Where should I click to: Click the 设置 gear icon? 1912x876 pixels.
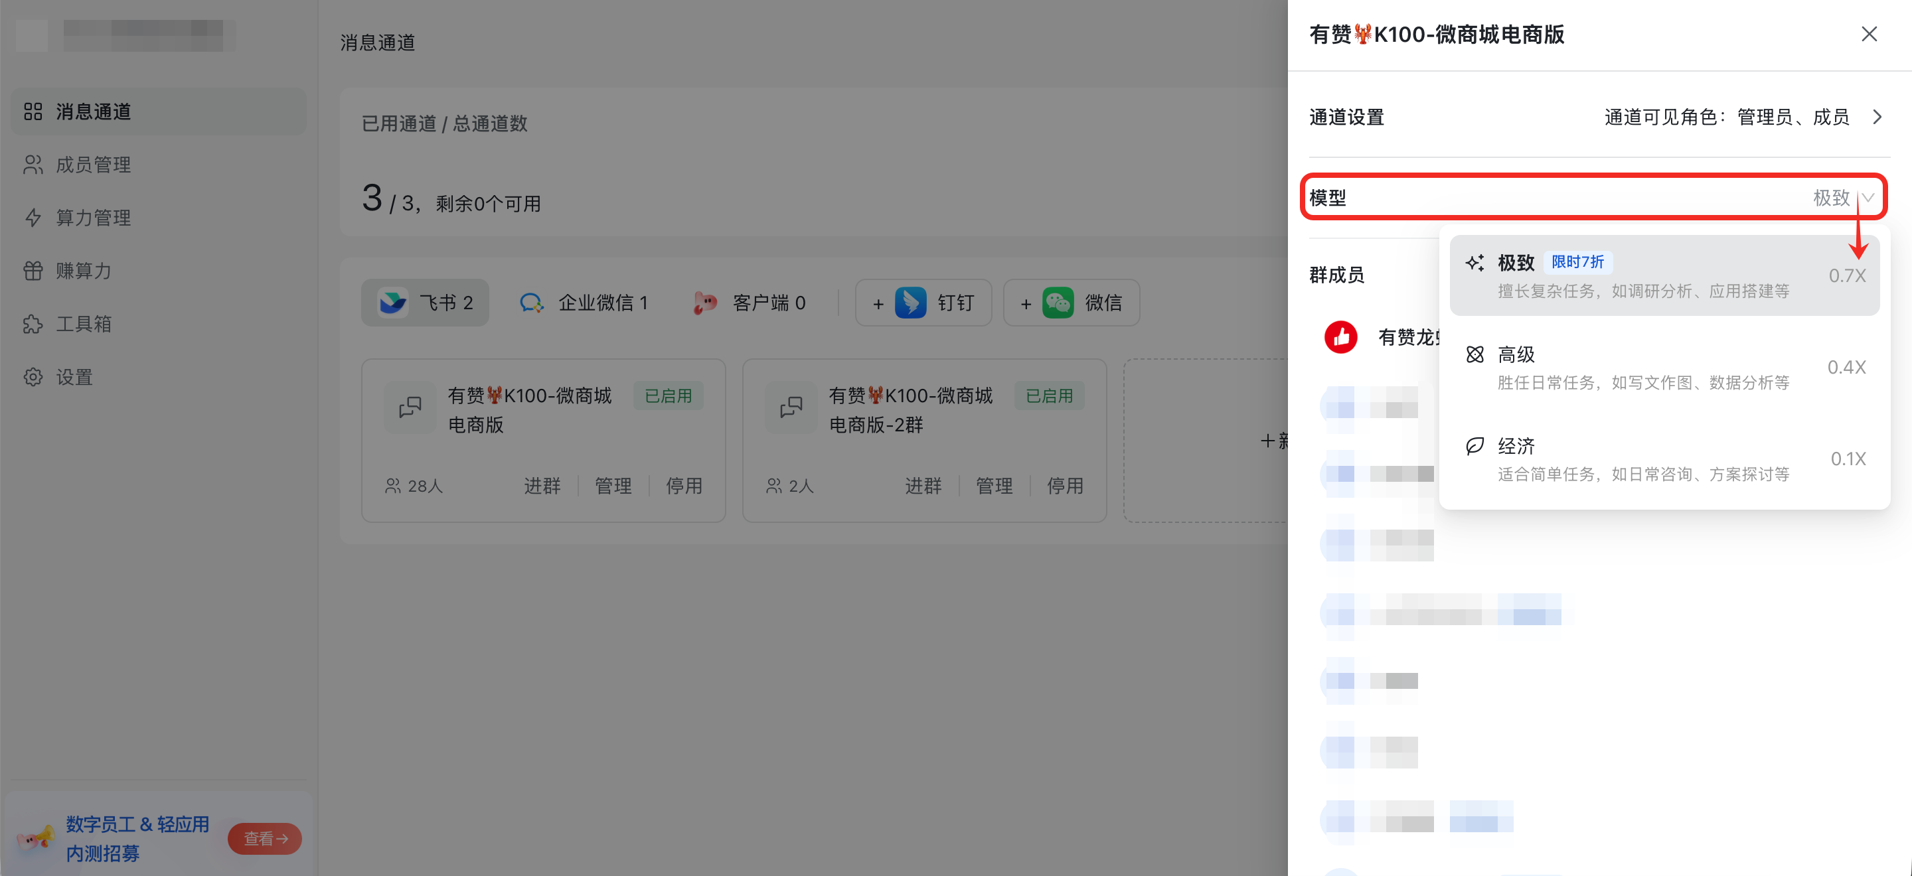[33, 377]
